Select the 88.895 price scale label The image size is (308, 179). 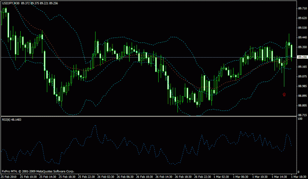coord(302,96)
